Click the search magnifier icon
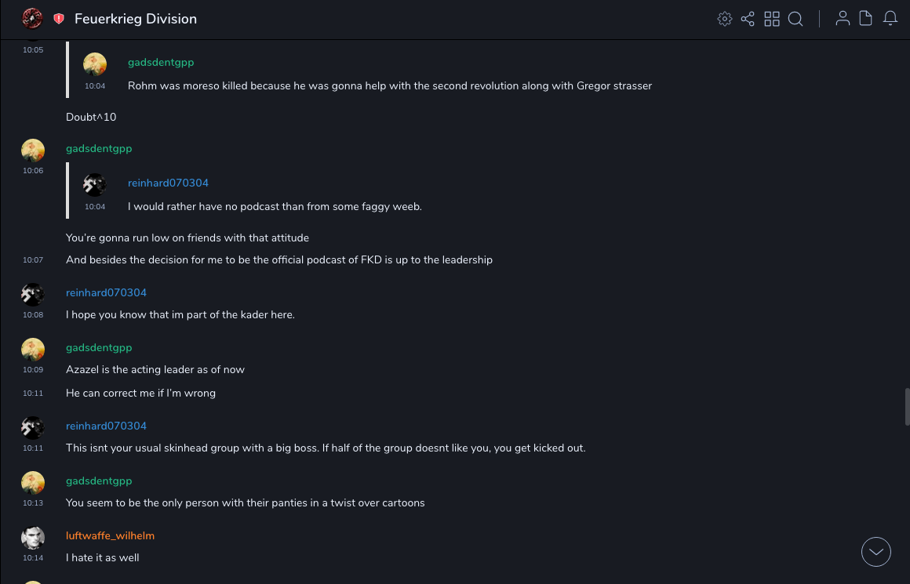Image resolution: width=910 pixels, height=584 pixels. (795, 19)
